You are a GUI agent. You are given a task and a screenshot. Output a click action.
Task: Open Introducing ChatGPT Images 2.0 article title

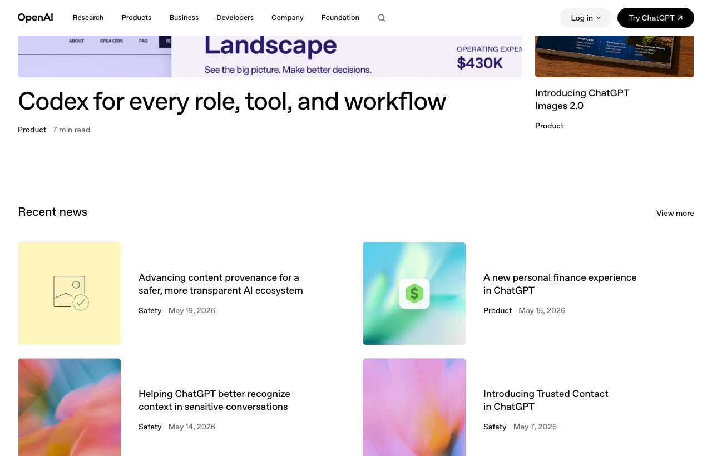point(582,100)
